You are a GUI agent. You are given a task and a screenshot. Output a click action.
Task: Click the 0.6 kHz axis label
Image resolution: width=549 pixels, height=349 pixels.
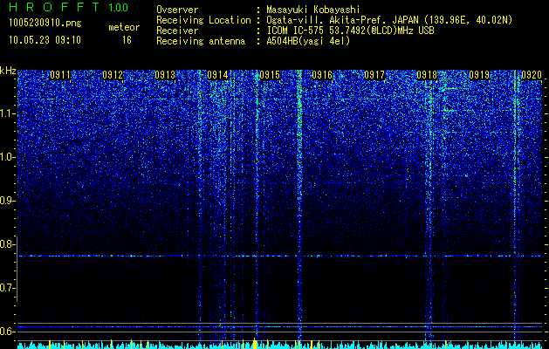coord(8,332)
